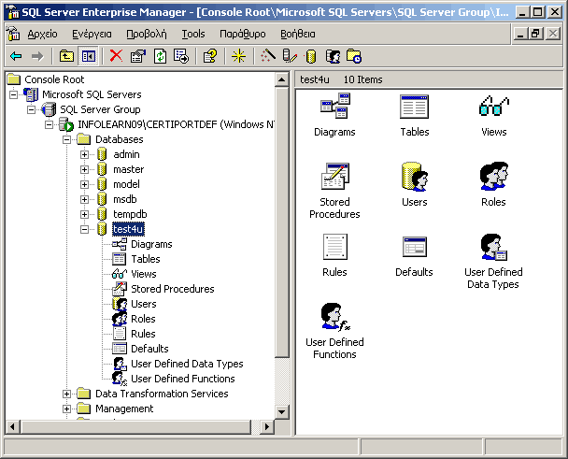Select User Defined Functions in tree

pos(183,379)
